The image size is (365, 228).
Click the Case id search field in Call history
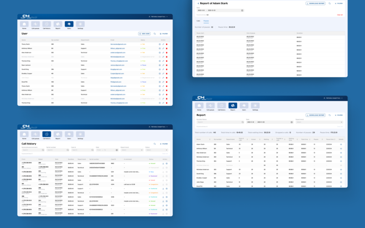click(x=83, y=150)
